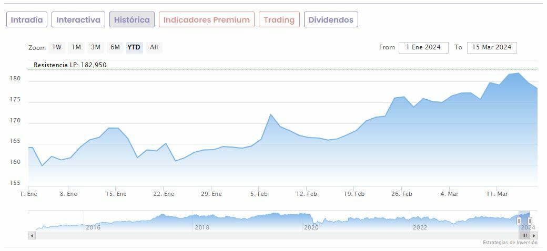547x251 pixels.
Task: Select the 1W zoom range
Action: coord(57,47)
